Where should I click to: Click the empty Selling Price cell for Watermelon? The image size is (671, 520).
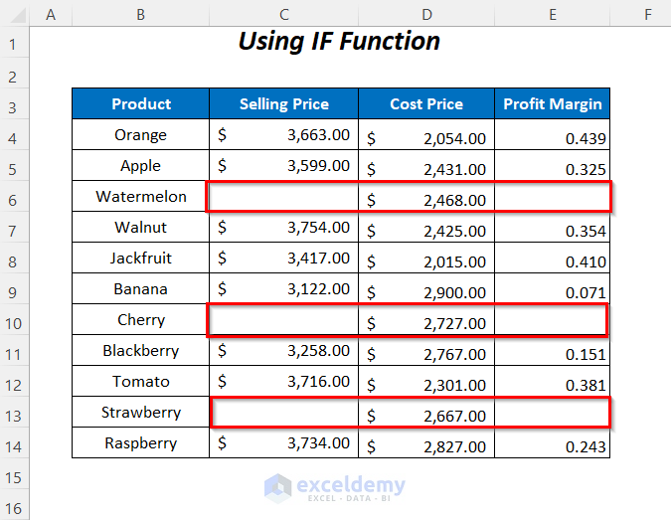tap(283, 197)
